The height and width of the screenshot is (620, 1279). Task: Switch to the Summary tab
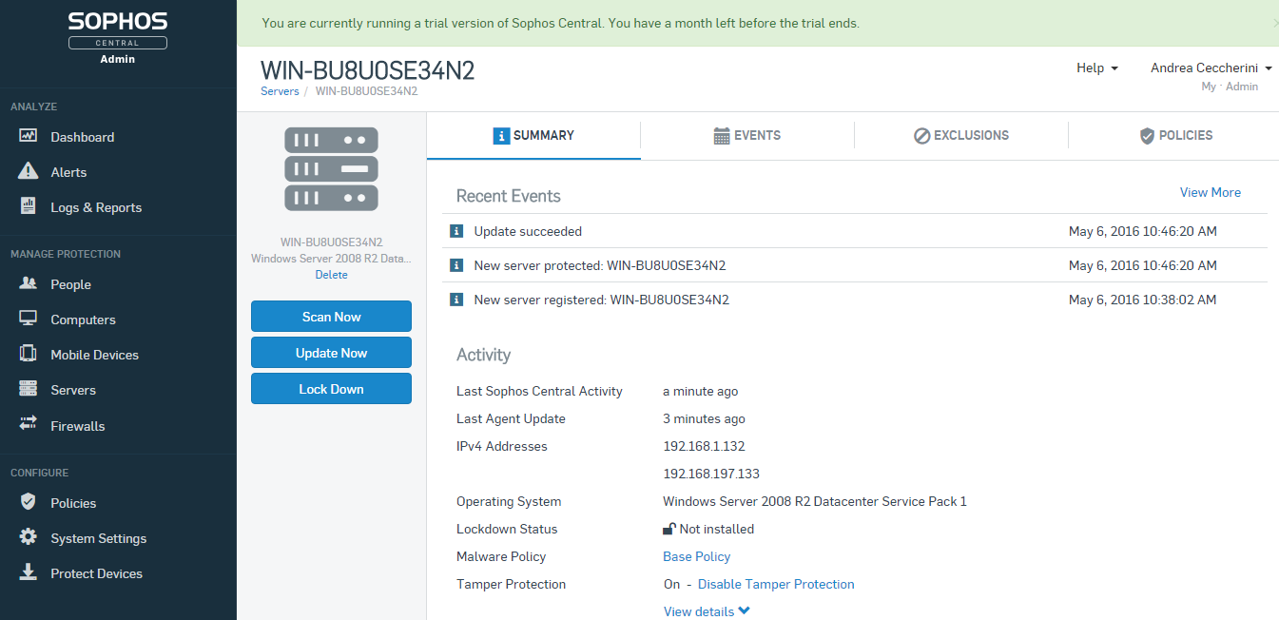(533, 136)
